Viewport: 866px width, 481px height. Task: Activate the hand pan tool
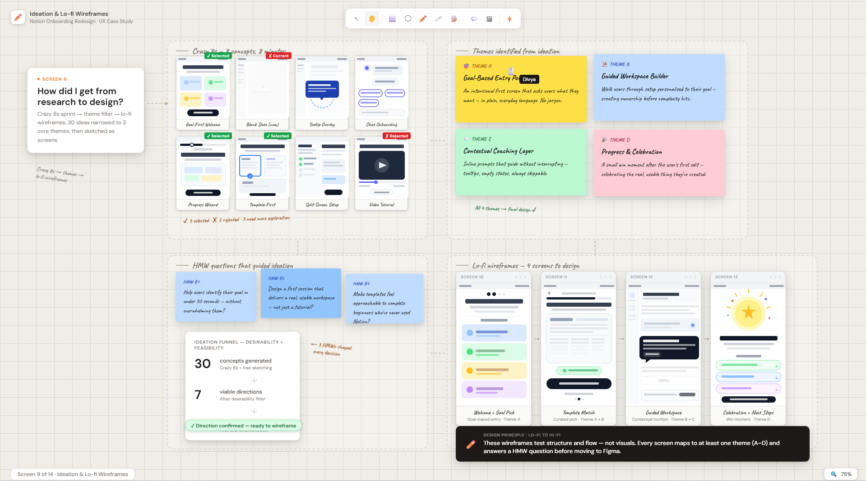click(372, 19)
